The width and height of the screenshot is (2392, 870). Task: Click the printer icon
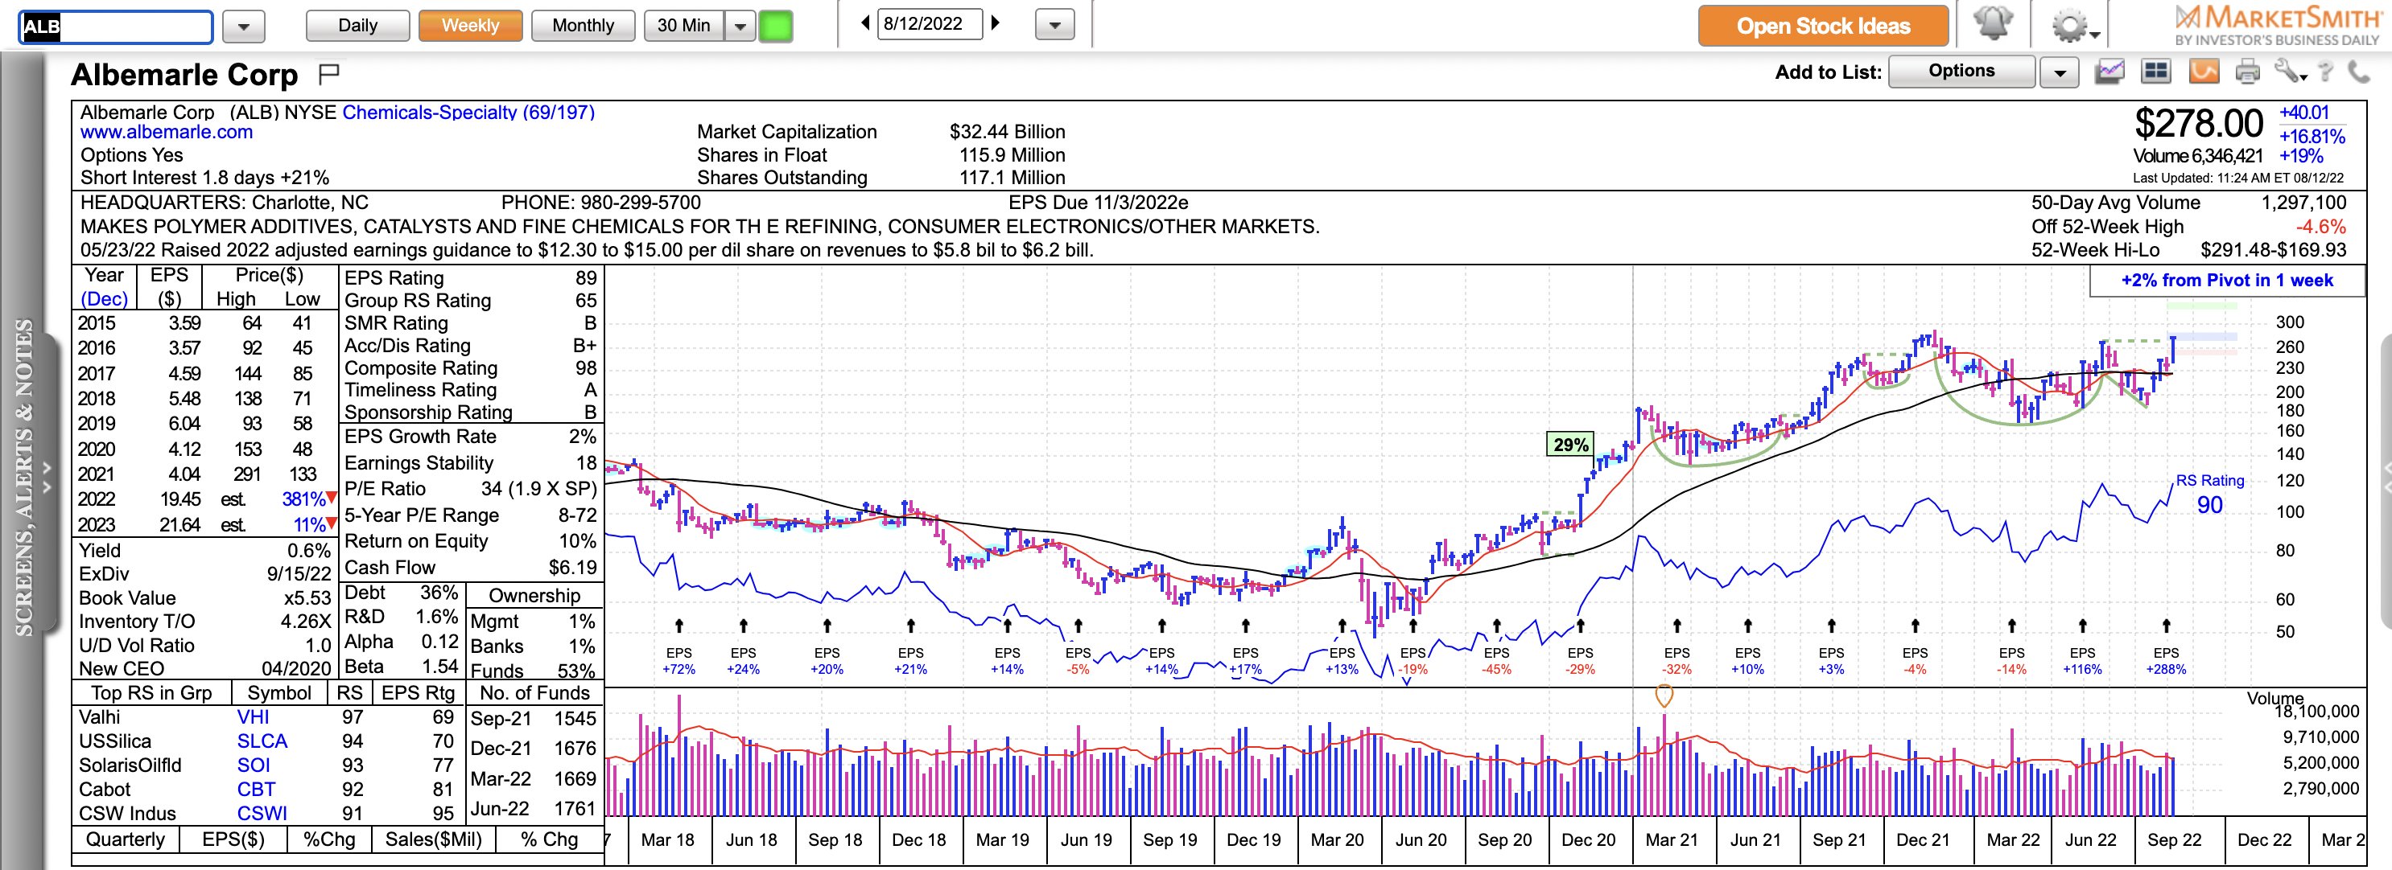pyautogui.click(x=2247, y=72)
